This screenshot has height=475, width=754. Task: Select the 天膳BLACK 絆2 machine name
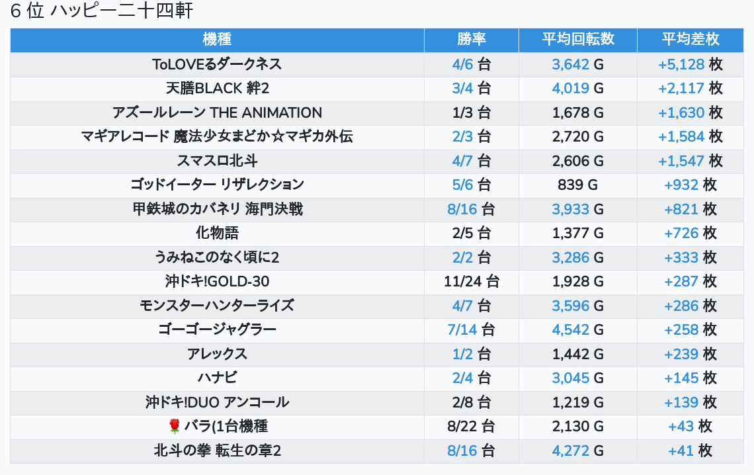(217, 89)
